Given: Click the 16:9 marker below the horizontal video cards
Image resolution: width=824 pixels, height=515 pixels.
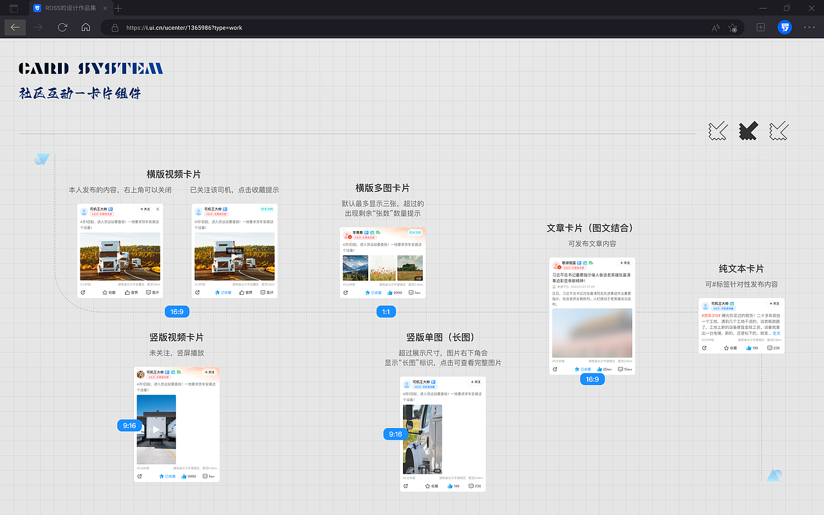Looking at the screenshot, I should (177, 312).
